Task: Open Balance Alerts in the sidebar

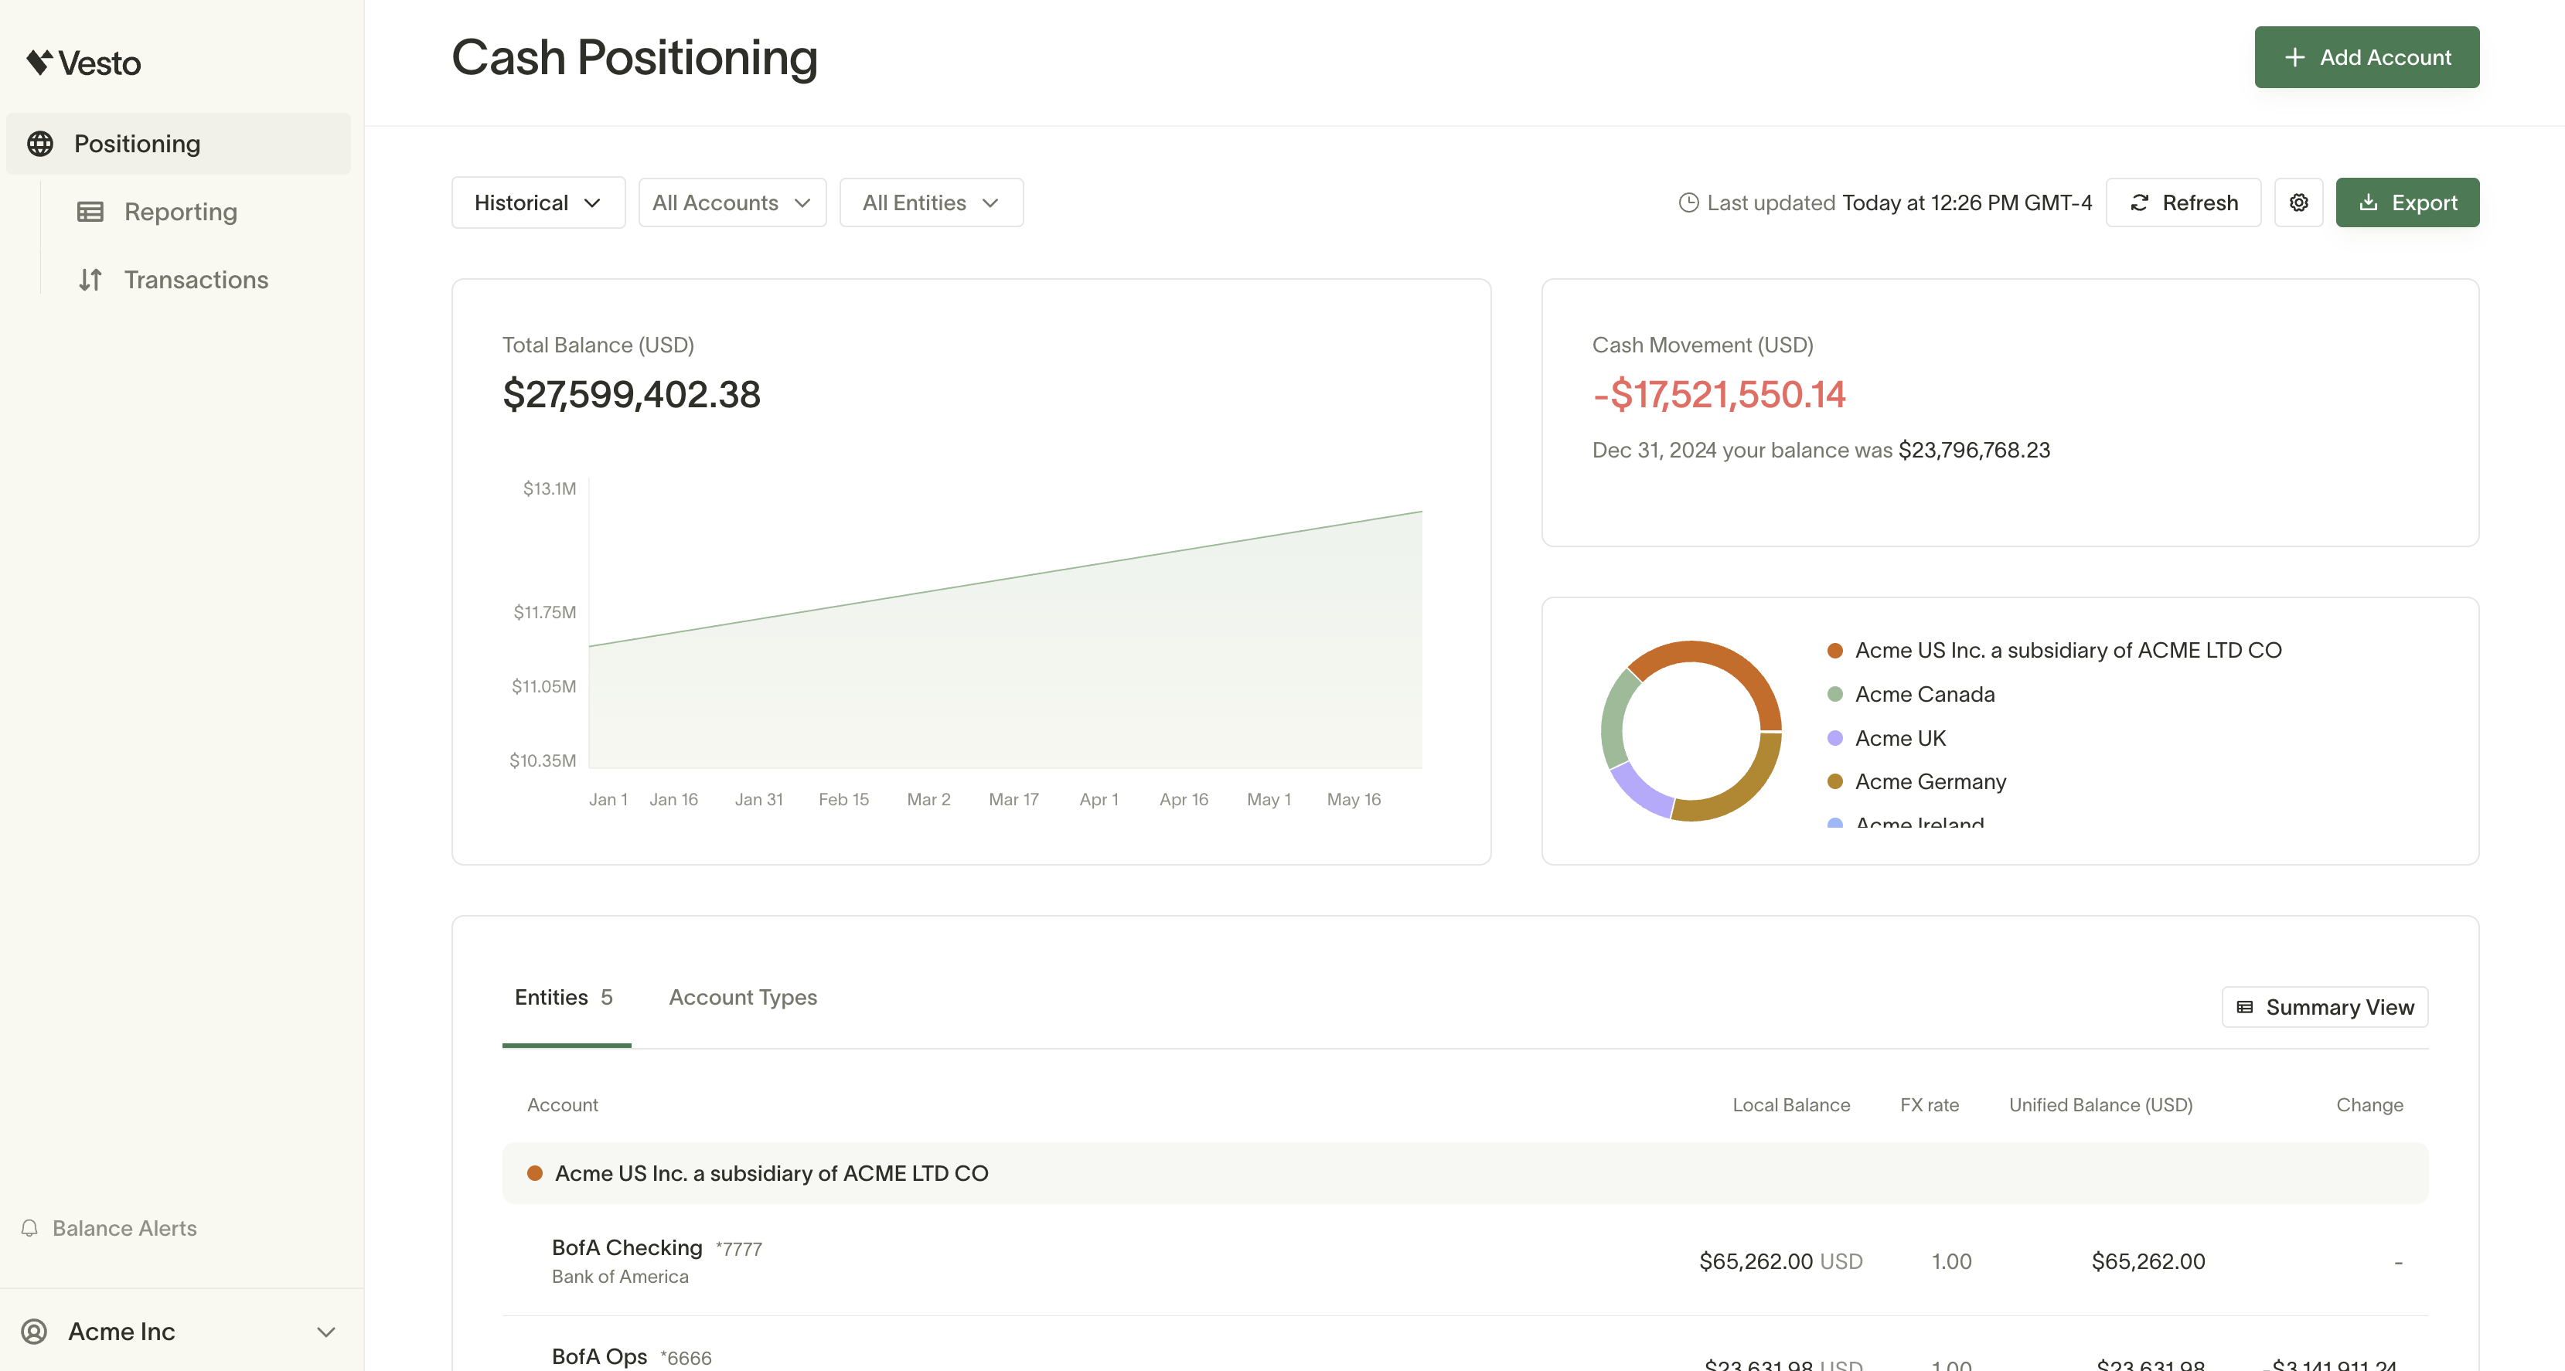Action: [x=108, y=1227]
